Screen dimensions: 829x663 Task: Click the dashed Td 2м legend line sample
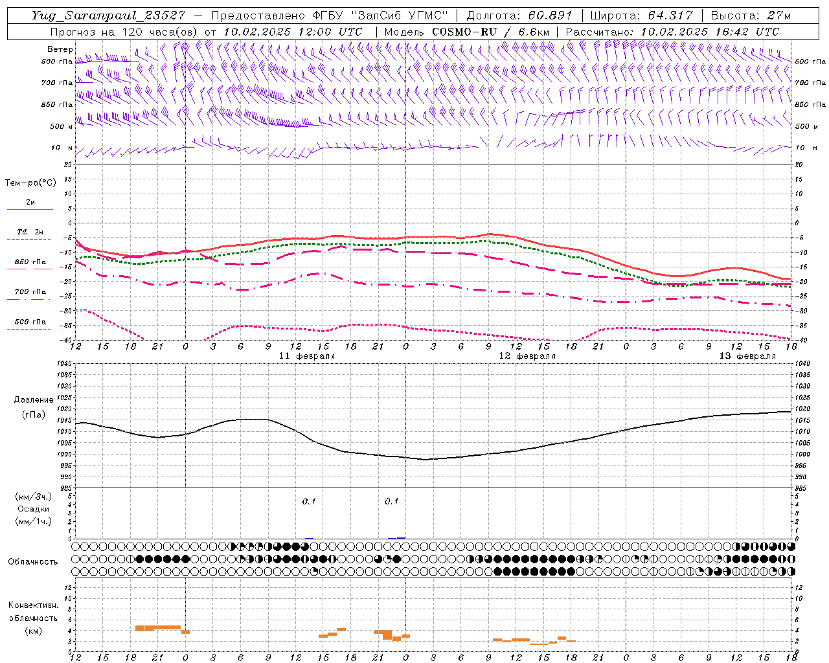pyautogui.click(x=30, y=239)
